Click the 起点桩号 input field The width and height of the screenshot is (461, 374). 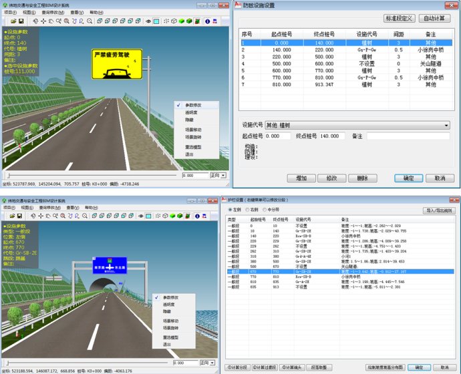277,136
